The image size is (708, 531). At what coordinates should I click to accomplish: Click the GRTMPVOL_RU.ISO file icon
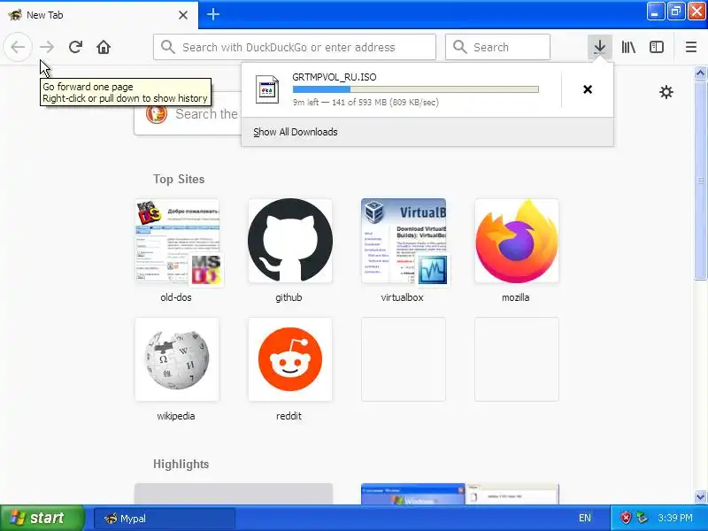(267, 89)
